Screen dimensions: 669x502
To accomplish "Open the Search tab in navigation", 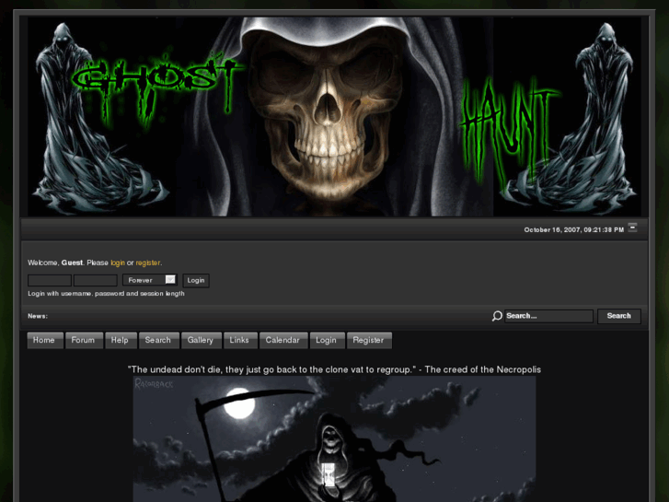I will 158,341.
